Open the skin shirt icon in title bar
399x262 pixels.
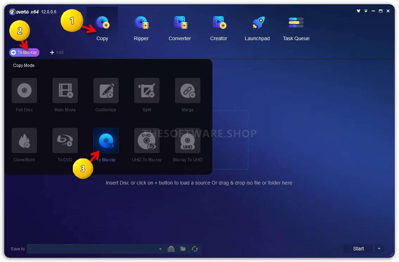click(x=359, y=11)
